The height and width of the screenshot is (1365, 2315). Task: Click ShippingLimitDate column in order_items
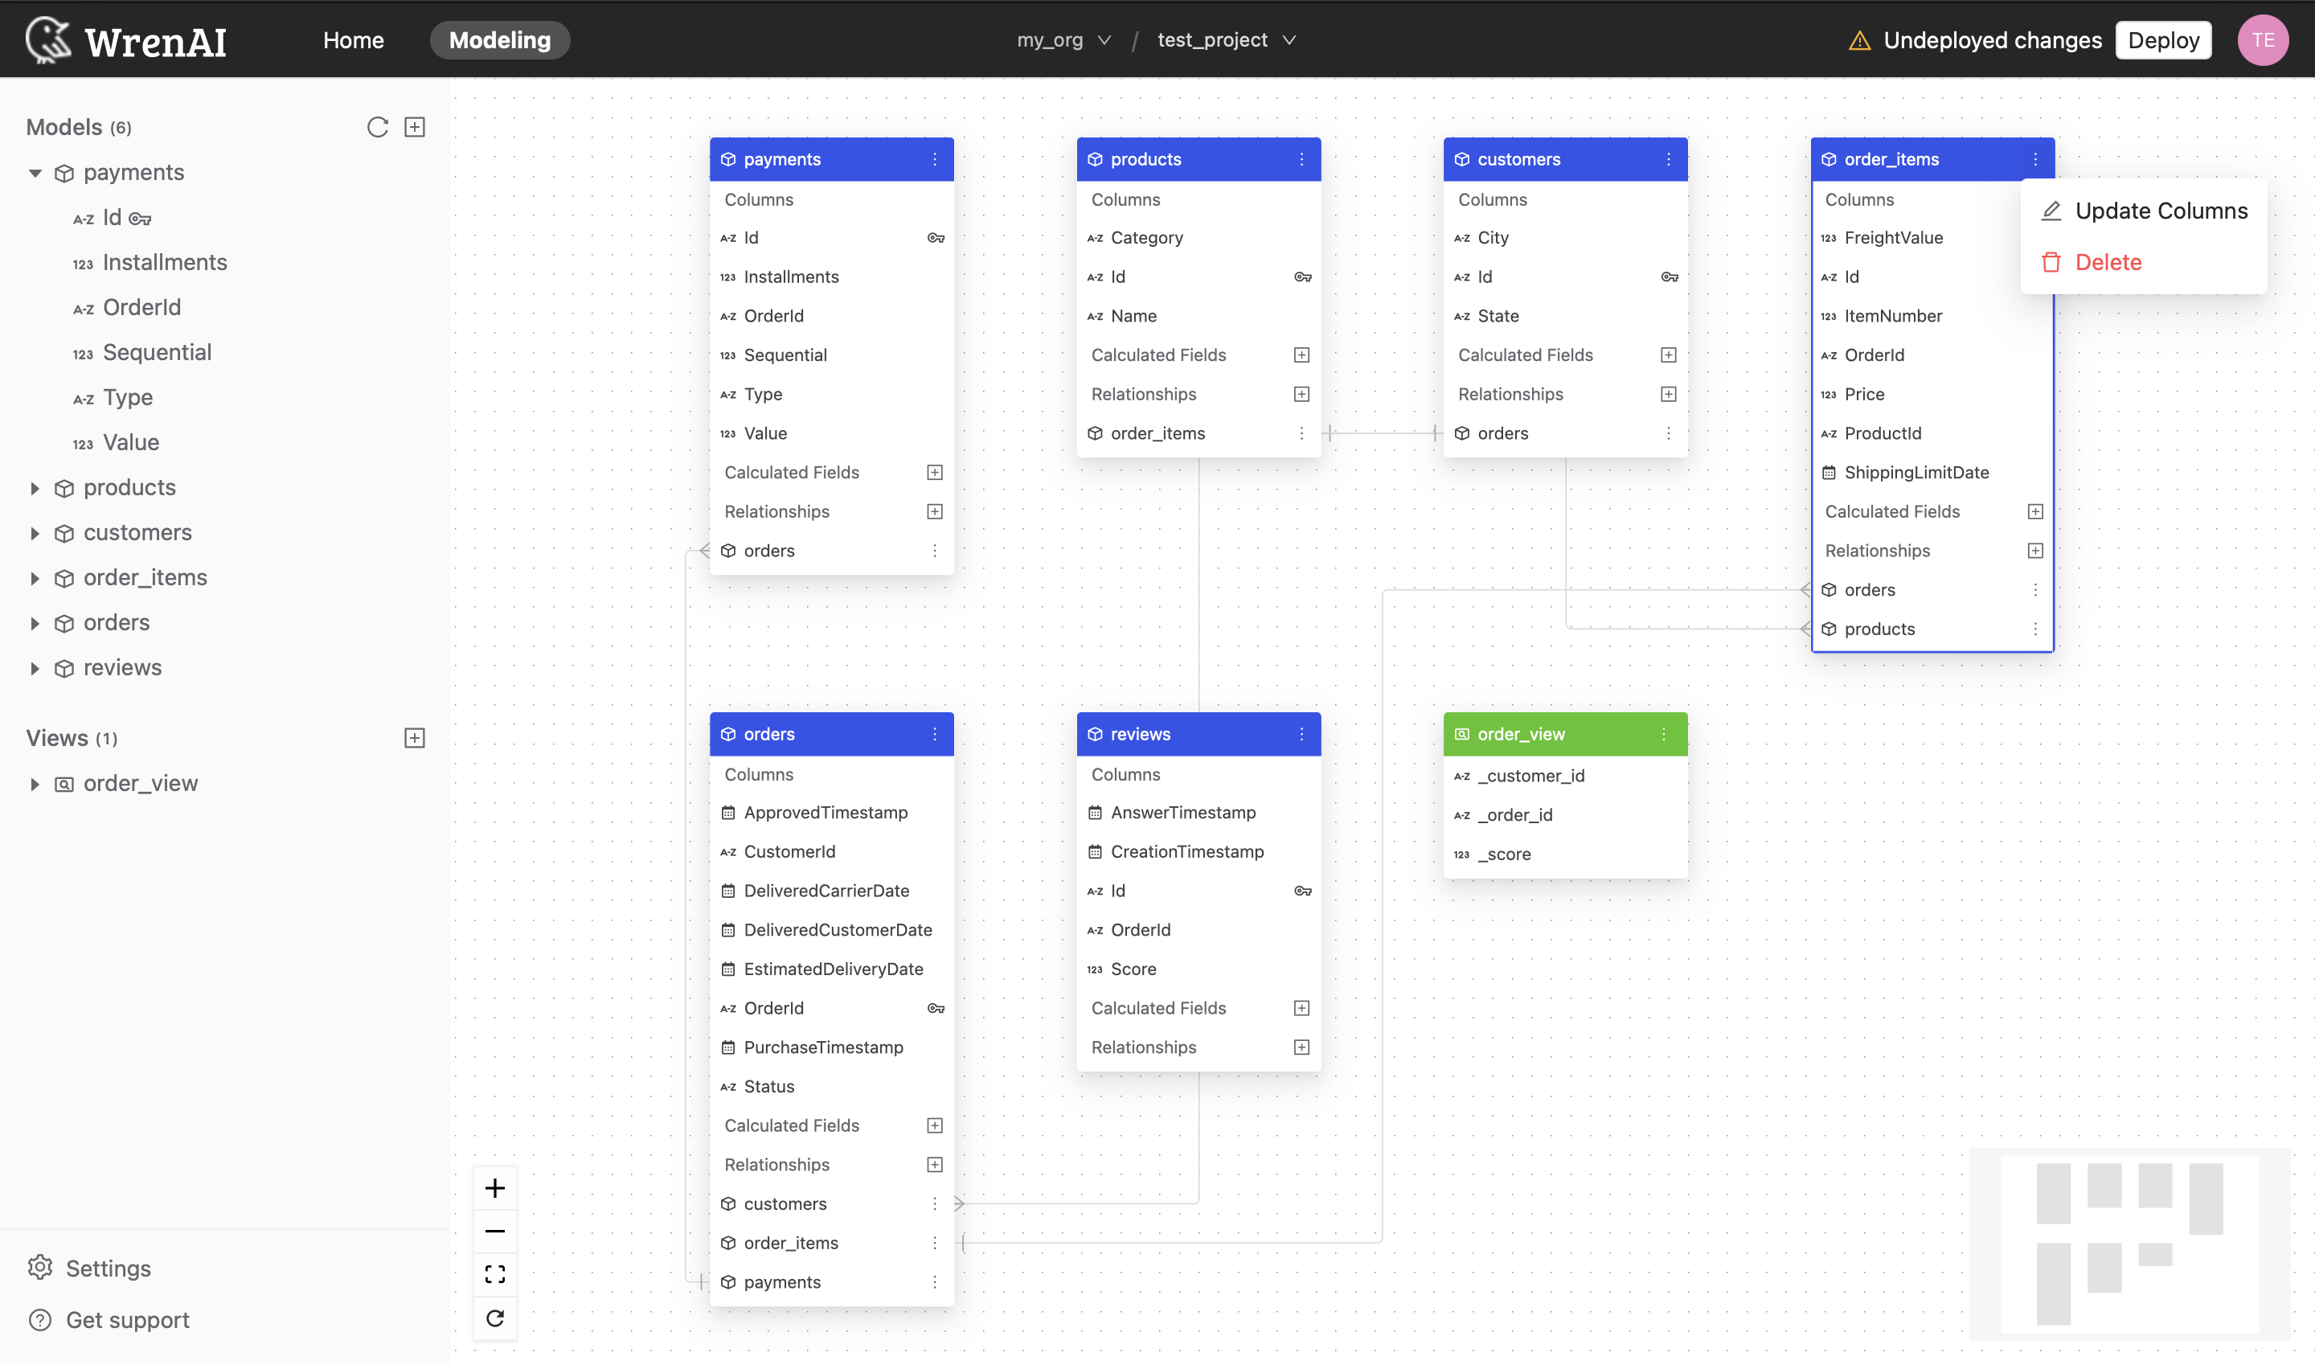pyautogui.click(x=1932, y=472)
